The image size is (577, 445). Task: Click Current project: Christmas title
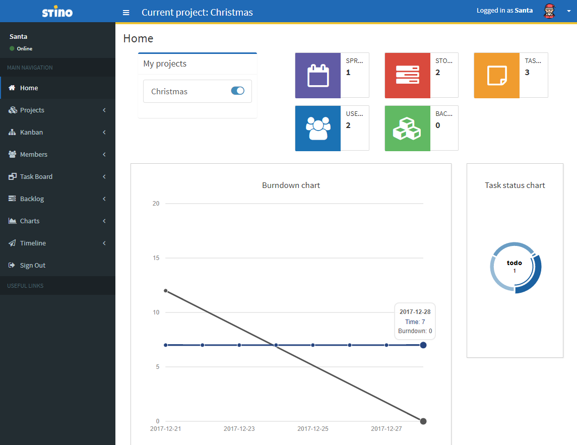[x=197, y=13]
